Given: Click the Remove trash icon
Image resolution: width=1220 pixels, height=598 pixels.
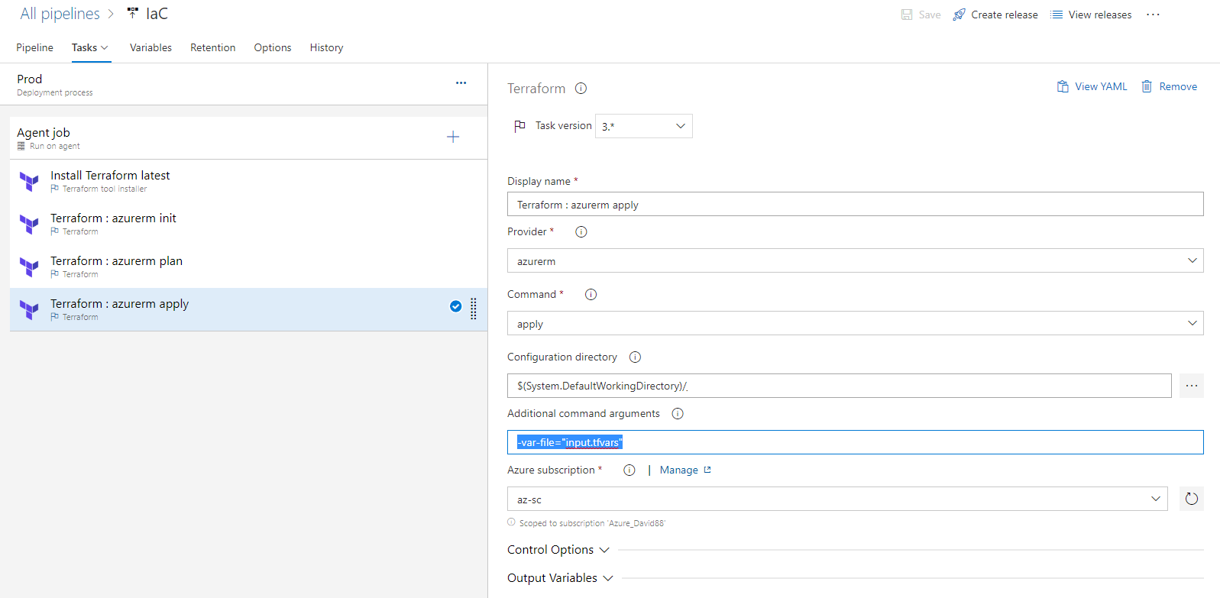Looking at the screenshot, I should 1147,87.
